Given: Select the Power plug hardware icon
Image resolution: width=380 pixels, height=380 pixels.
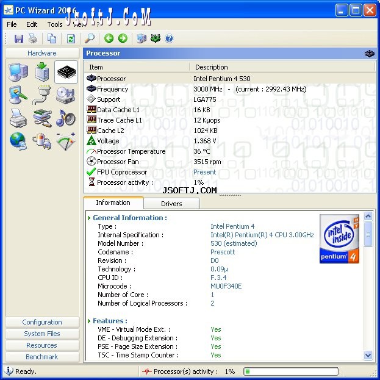Looking at the screenshot, I should 41,142.
